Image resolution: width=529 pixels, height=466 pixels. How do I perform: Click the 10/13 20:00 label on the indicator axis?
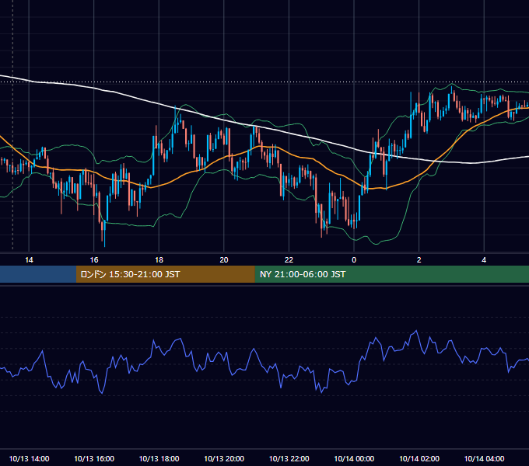pos(224,458)
